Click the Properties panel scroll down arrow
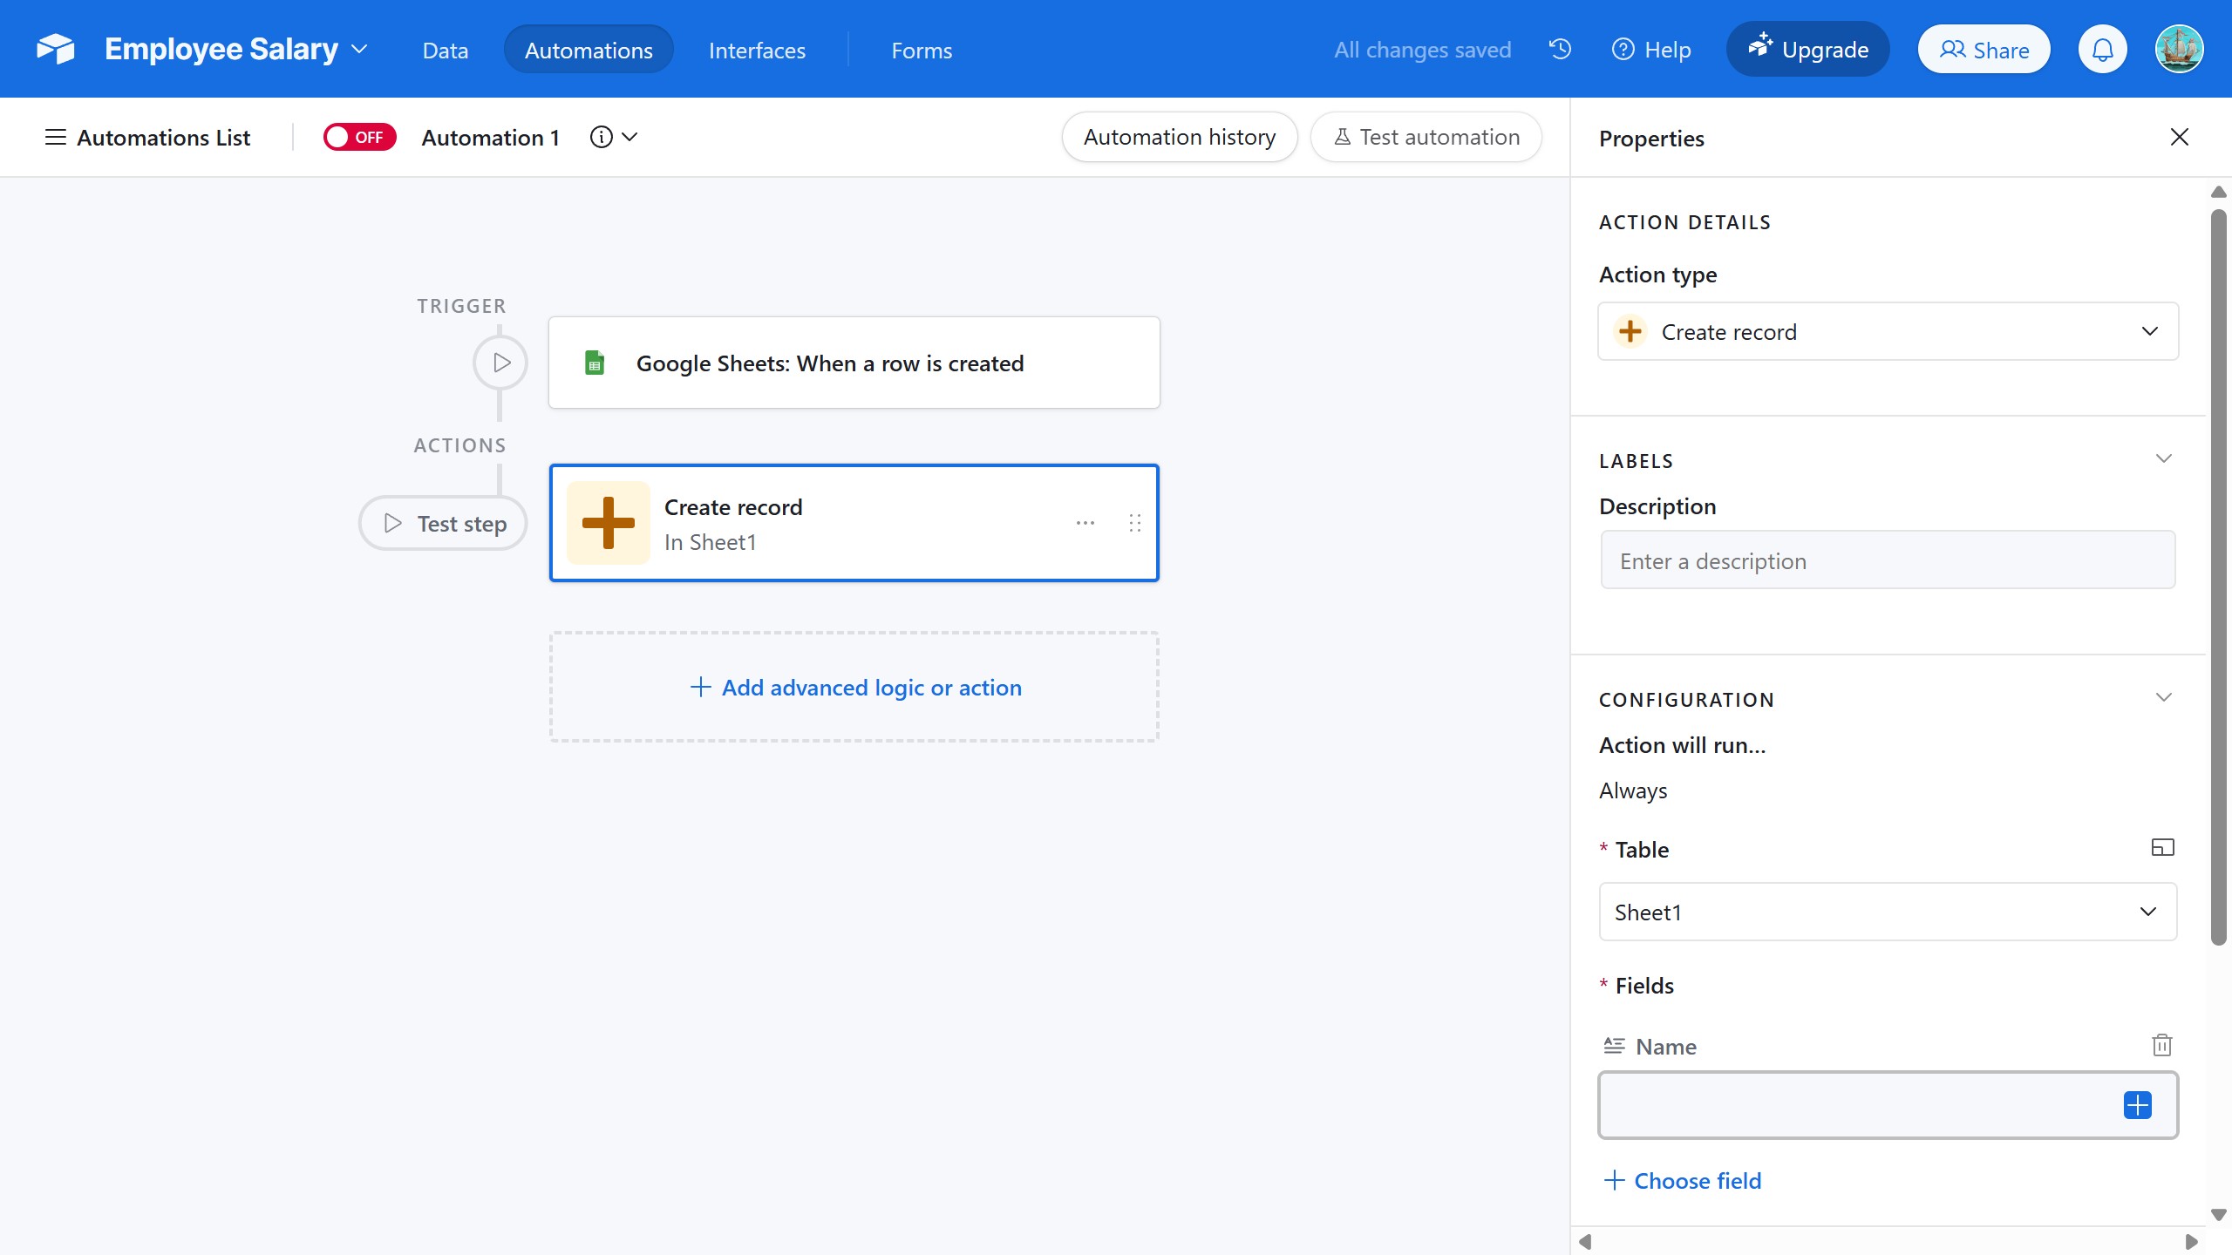 pyautogui.click(x=2219, y=1215)
